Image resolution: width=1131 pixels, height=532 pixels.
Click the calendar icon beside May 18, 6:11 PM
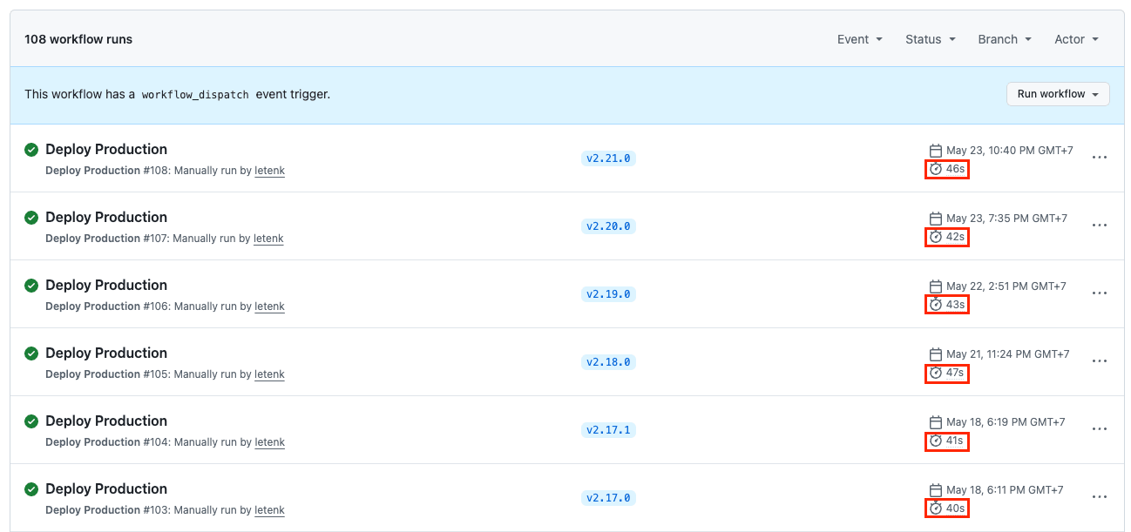936,490
